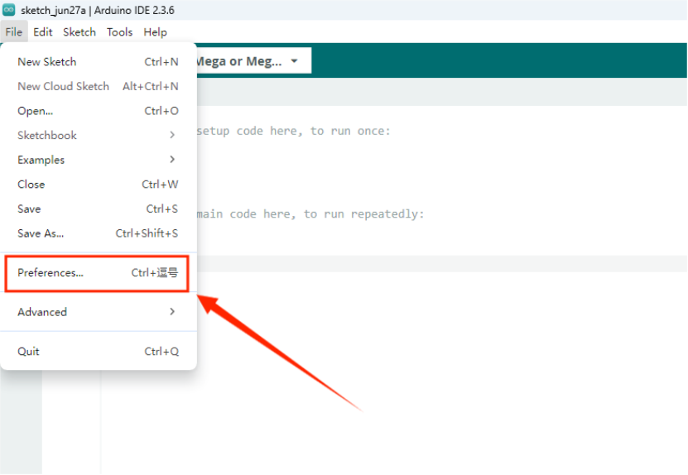Open the Help menu
The image size is (688, 475).
(x=155, y=32)
